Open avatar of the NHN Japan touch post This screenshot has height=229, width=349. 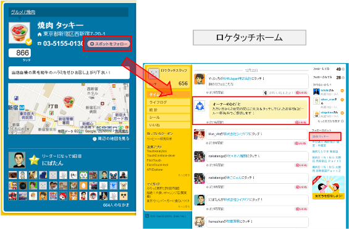pos(200,79)
